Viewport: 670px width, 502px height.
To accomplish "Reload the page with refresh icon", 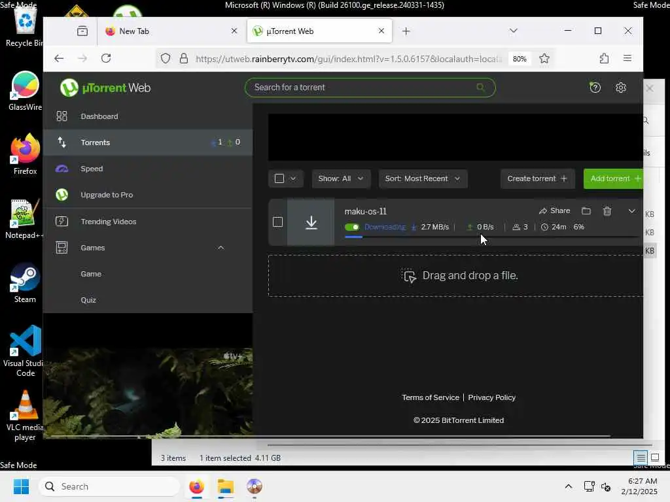I will coord(106,58).
